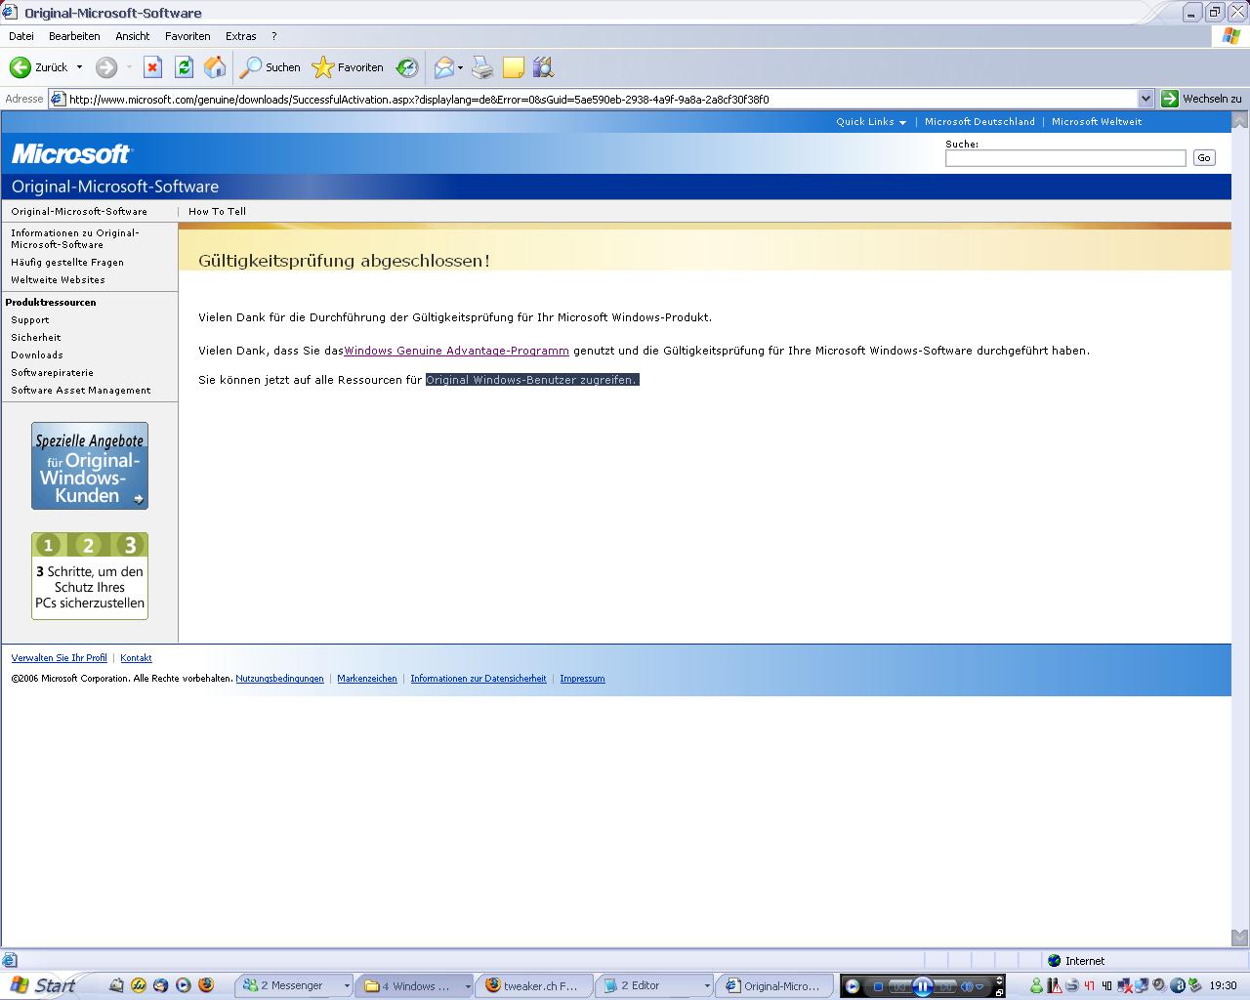This screenshot has height=1000, width=1250.
Task: Open the Quick Links dropdown
Action: pos(870,122)
